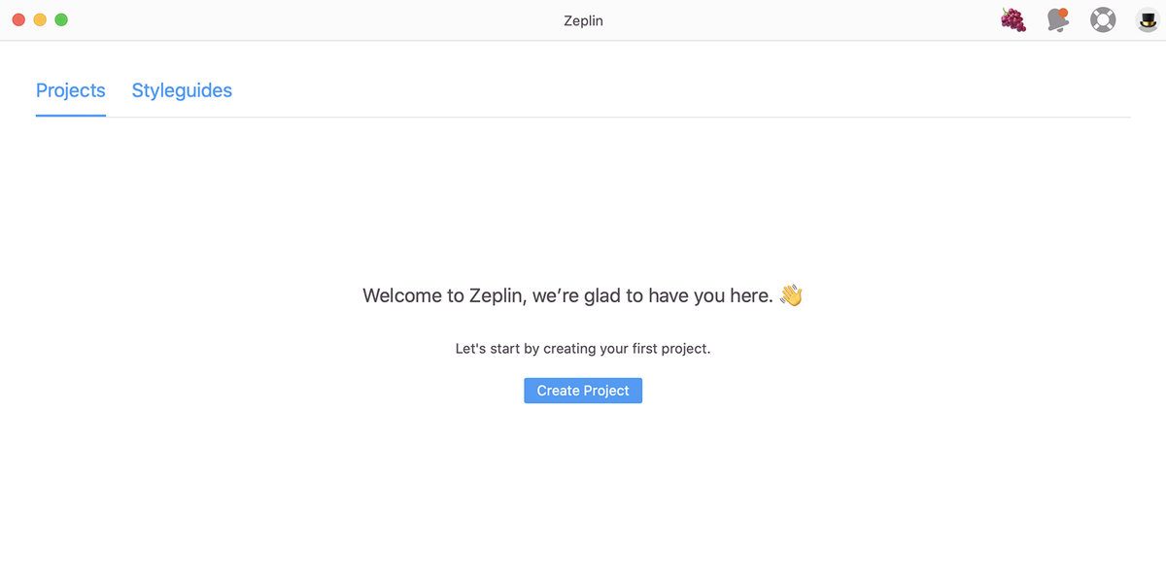Click the 'Create' word on the blue button

(558, 391)
